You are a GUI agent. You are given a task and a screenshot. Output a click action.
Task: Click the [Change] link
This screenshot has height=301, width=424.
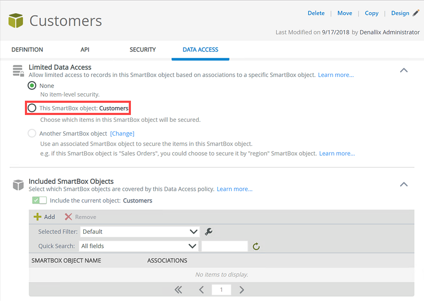click(x=122, y=134)
